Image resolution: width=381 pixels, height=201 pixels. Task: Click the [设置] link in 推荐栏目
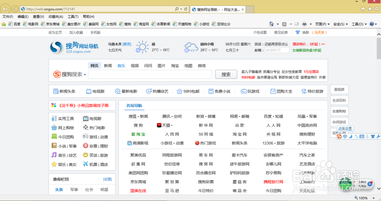pos(107,179)
